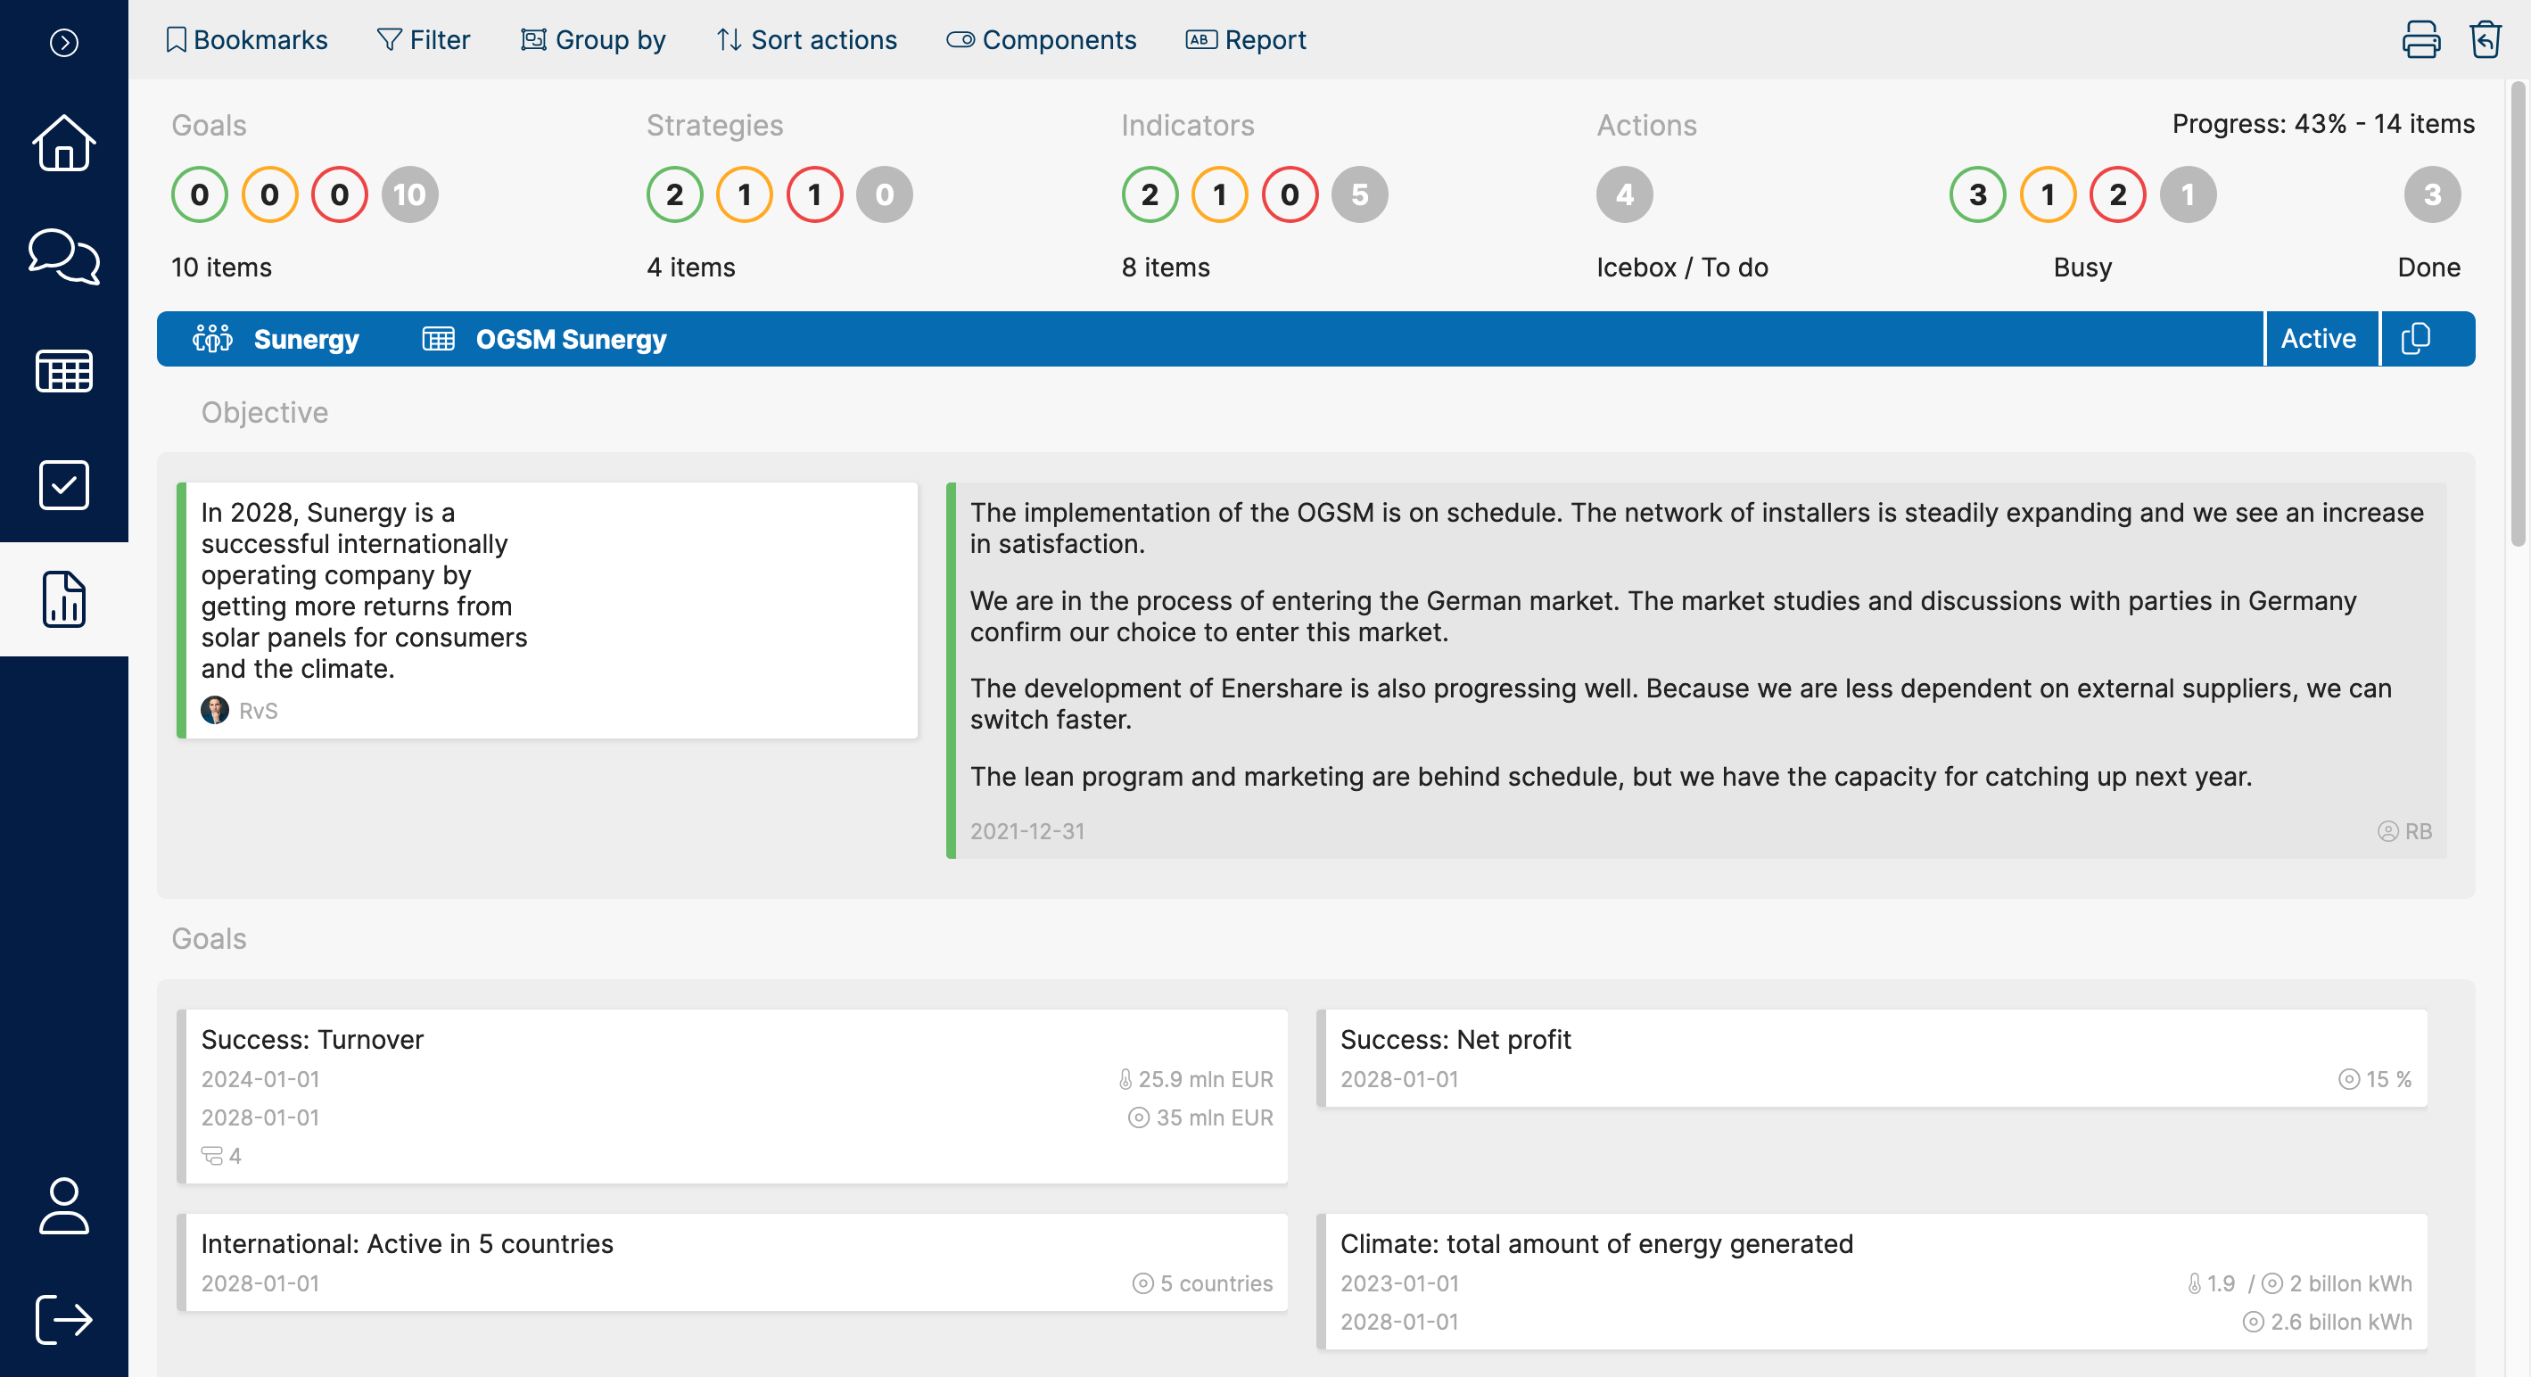The height and width of the screenshot is (1377, 2531).
Task: Toggle the green Strategies circle showing 2
Action: click(674, 194)
